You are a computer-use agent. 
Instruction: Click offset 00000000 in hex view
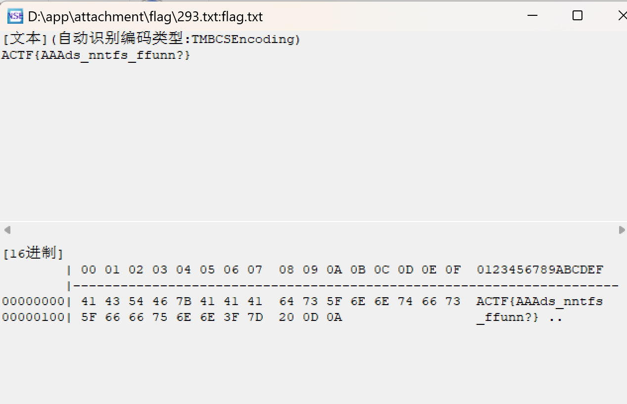(x=33, y=301)
